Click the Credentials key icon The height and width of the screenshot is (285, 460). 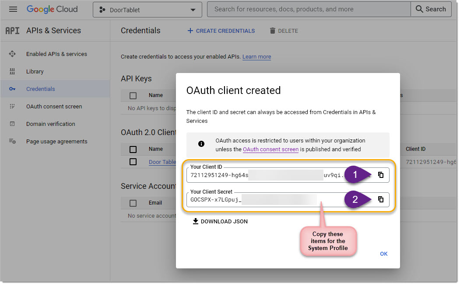pos(12,89)
